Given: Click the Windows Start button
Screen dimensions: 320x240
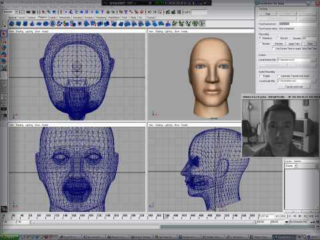Looking at the screenshot, I should pyautogui.click(x=9, y=237).
